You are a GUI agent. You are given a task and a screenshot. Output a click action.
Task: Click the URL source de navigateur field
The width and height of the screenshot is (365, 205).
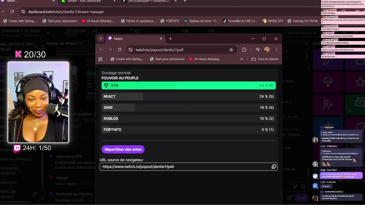coord(188,167)
